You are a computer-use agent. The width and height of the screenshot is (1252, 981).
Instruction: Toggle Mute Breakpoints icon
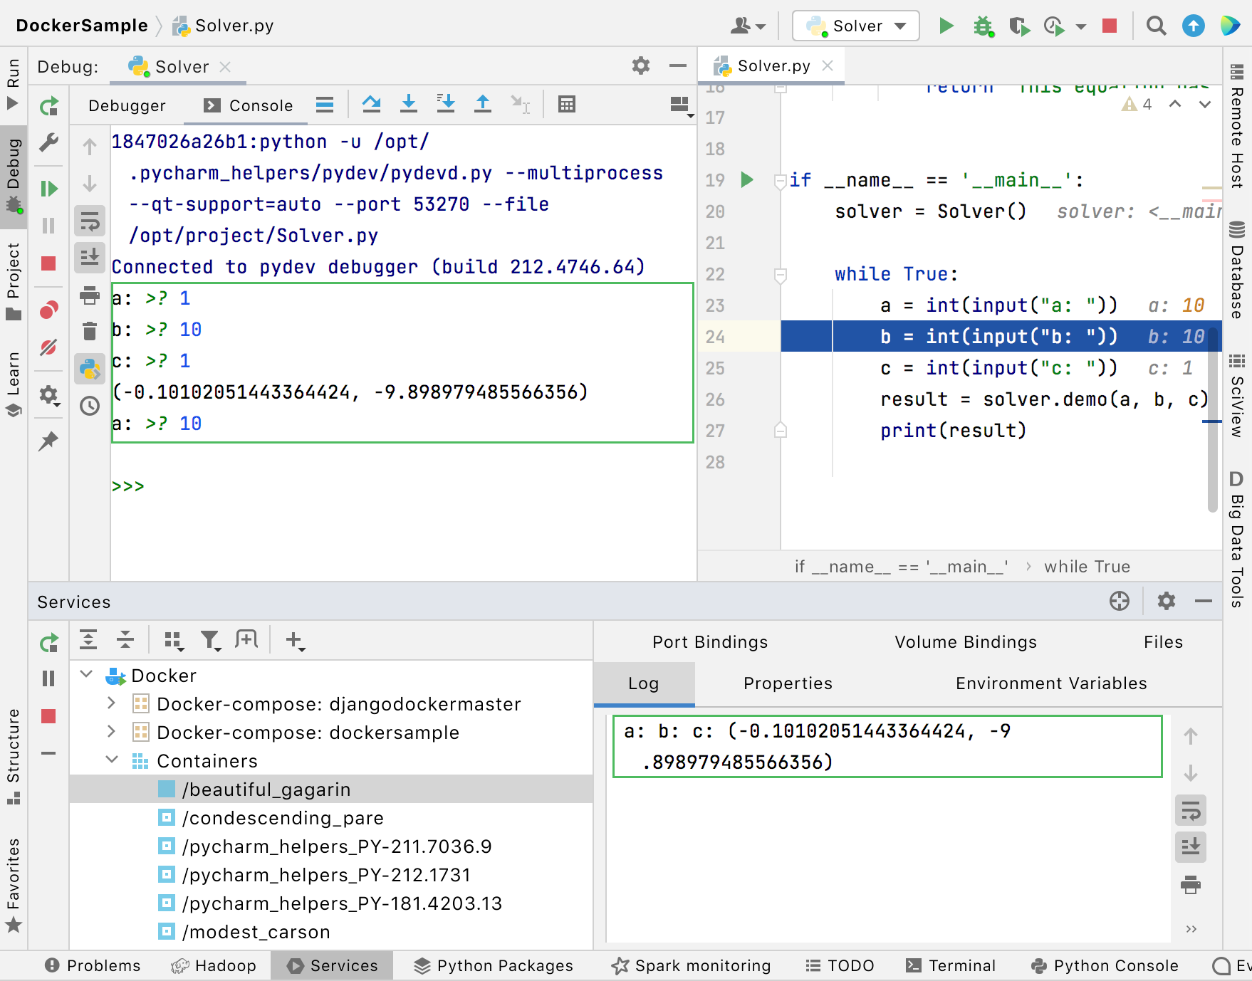[x=48, y=348]
